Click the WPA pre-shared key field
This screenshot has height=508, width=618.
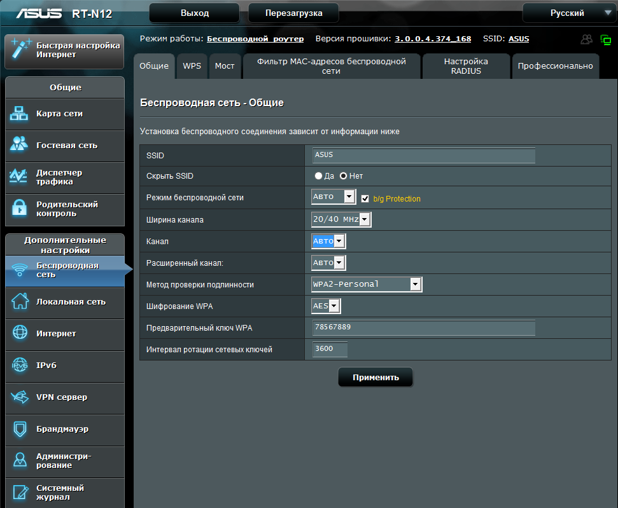424,327
